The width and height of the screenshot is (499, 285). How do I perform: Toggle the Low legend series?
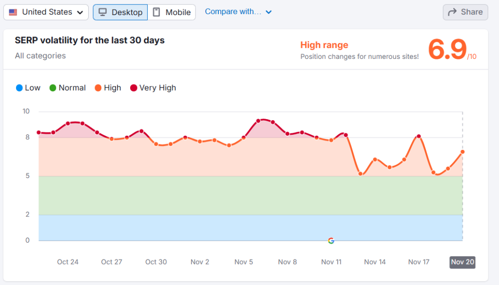click(x=28, y=88)
